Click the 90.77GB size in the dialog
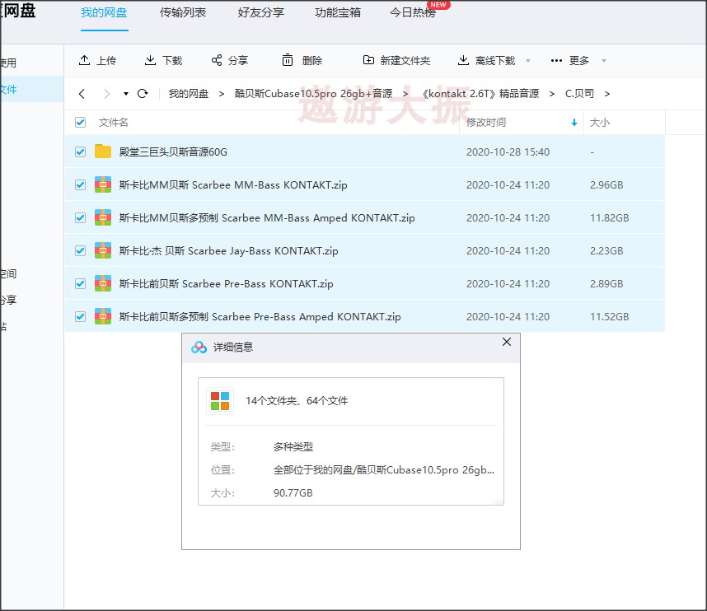 pyautogui.click(x=293, y=493)
